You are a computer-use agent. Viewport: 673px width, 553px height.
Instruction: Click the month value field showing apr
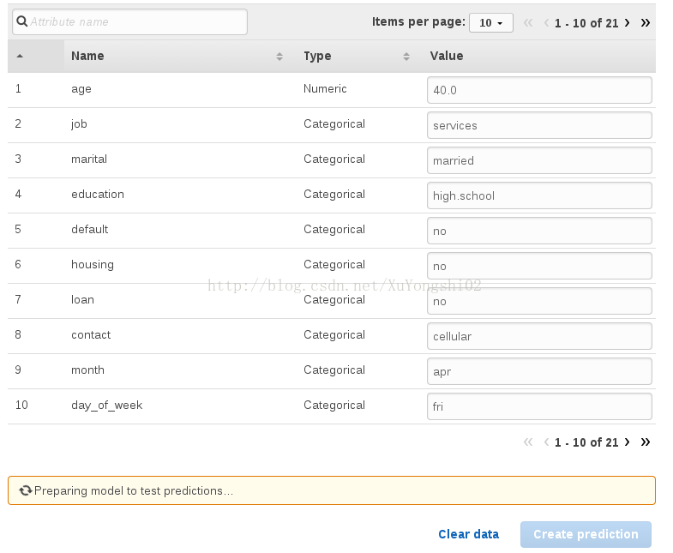539,371
